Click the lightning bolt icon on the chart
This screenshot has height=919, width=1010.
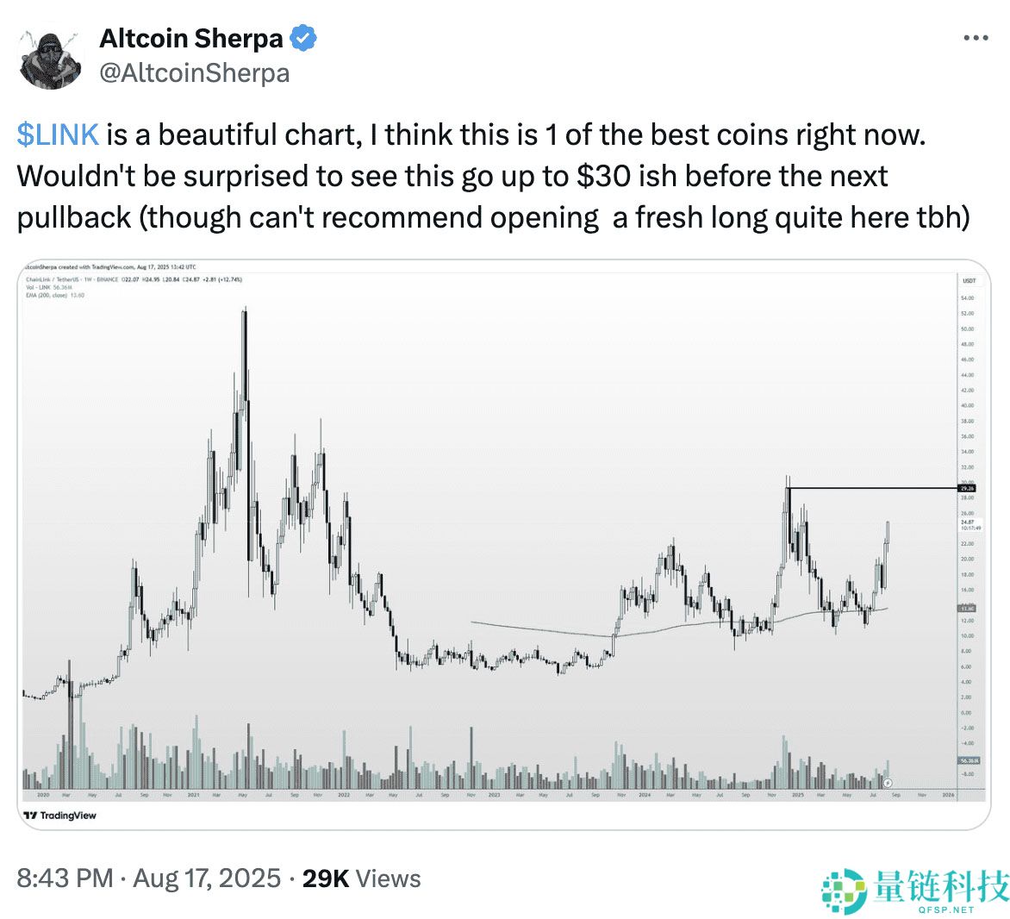pos(888,784)
